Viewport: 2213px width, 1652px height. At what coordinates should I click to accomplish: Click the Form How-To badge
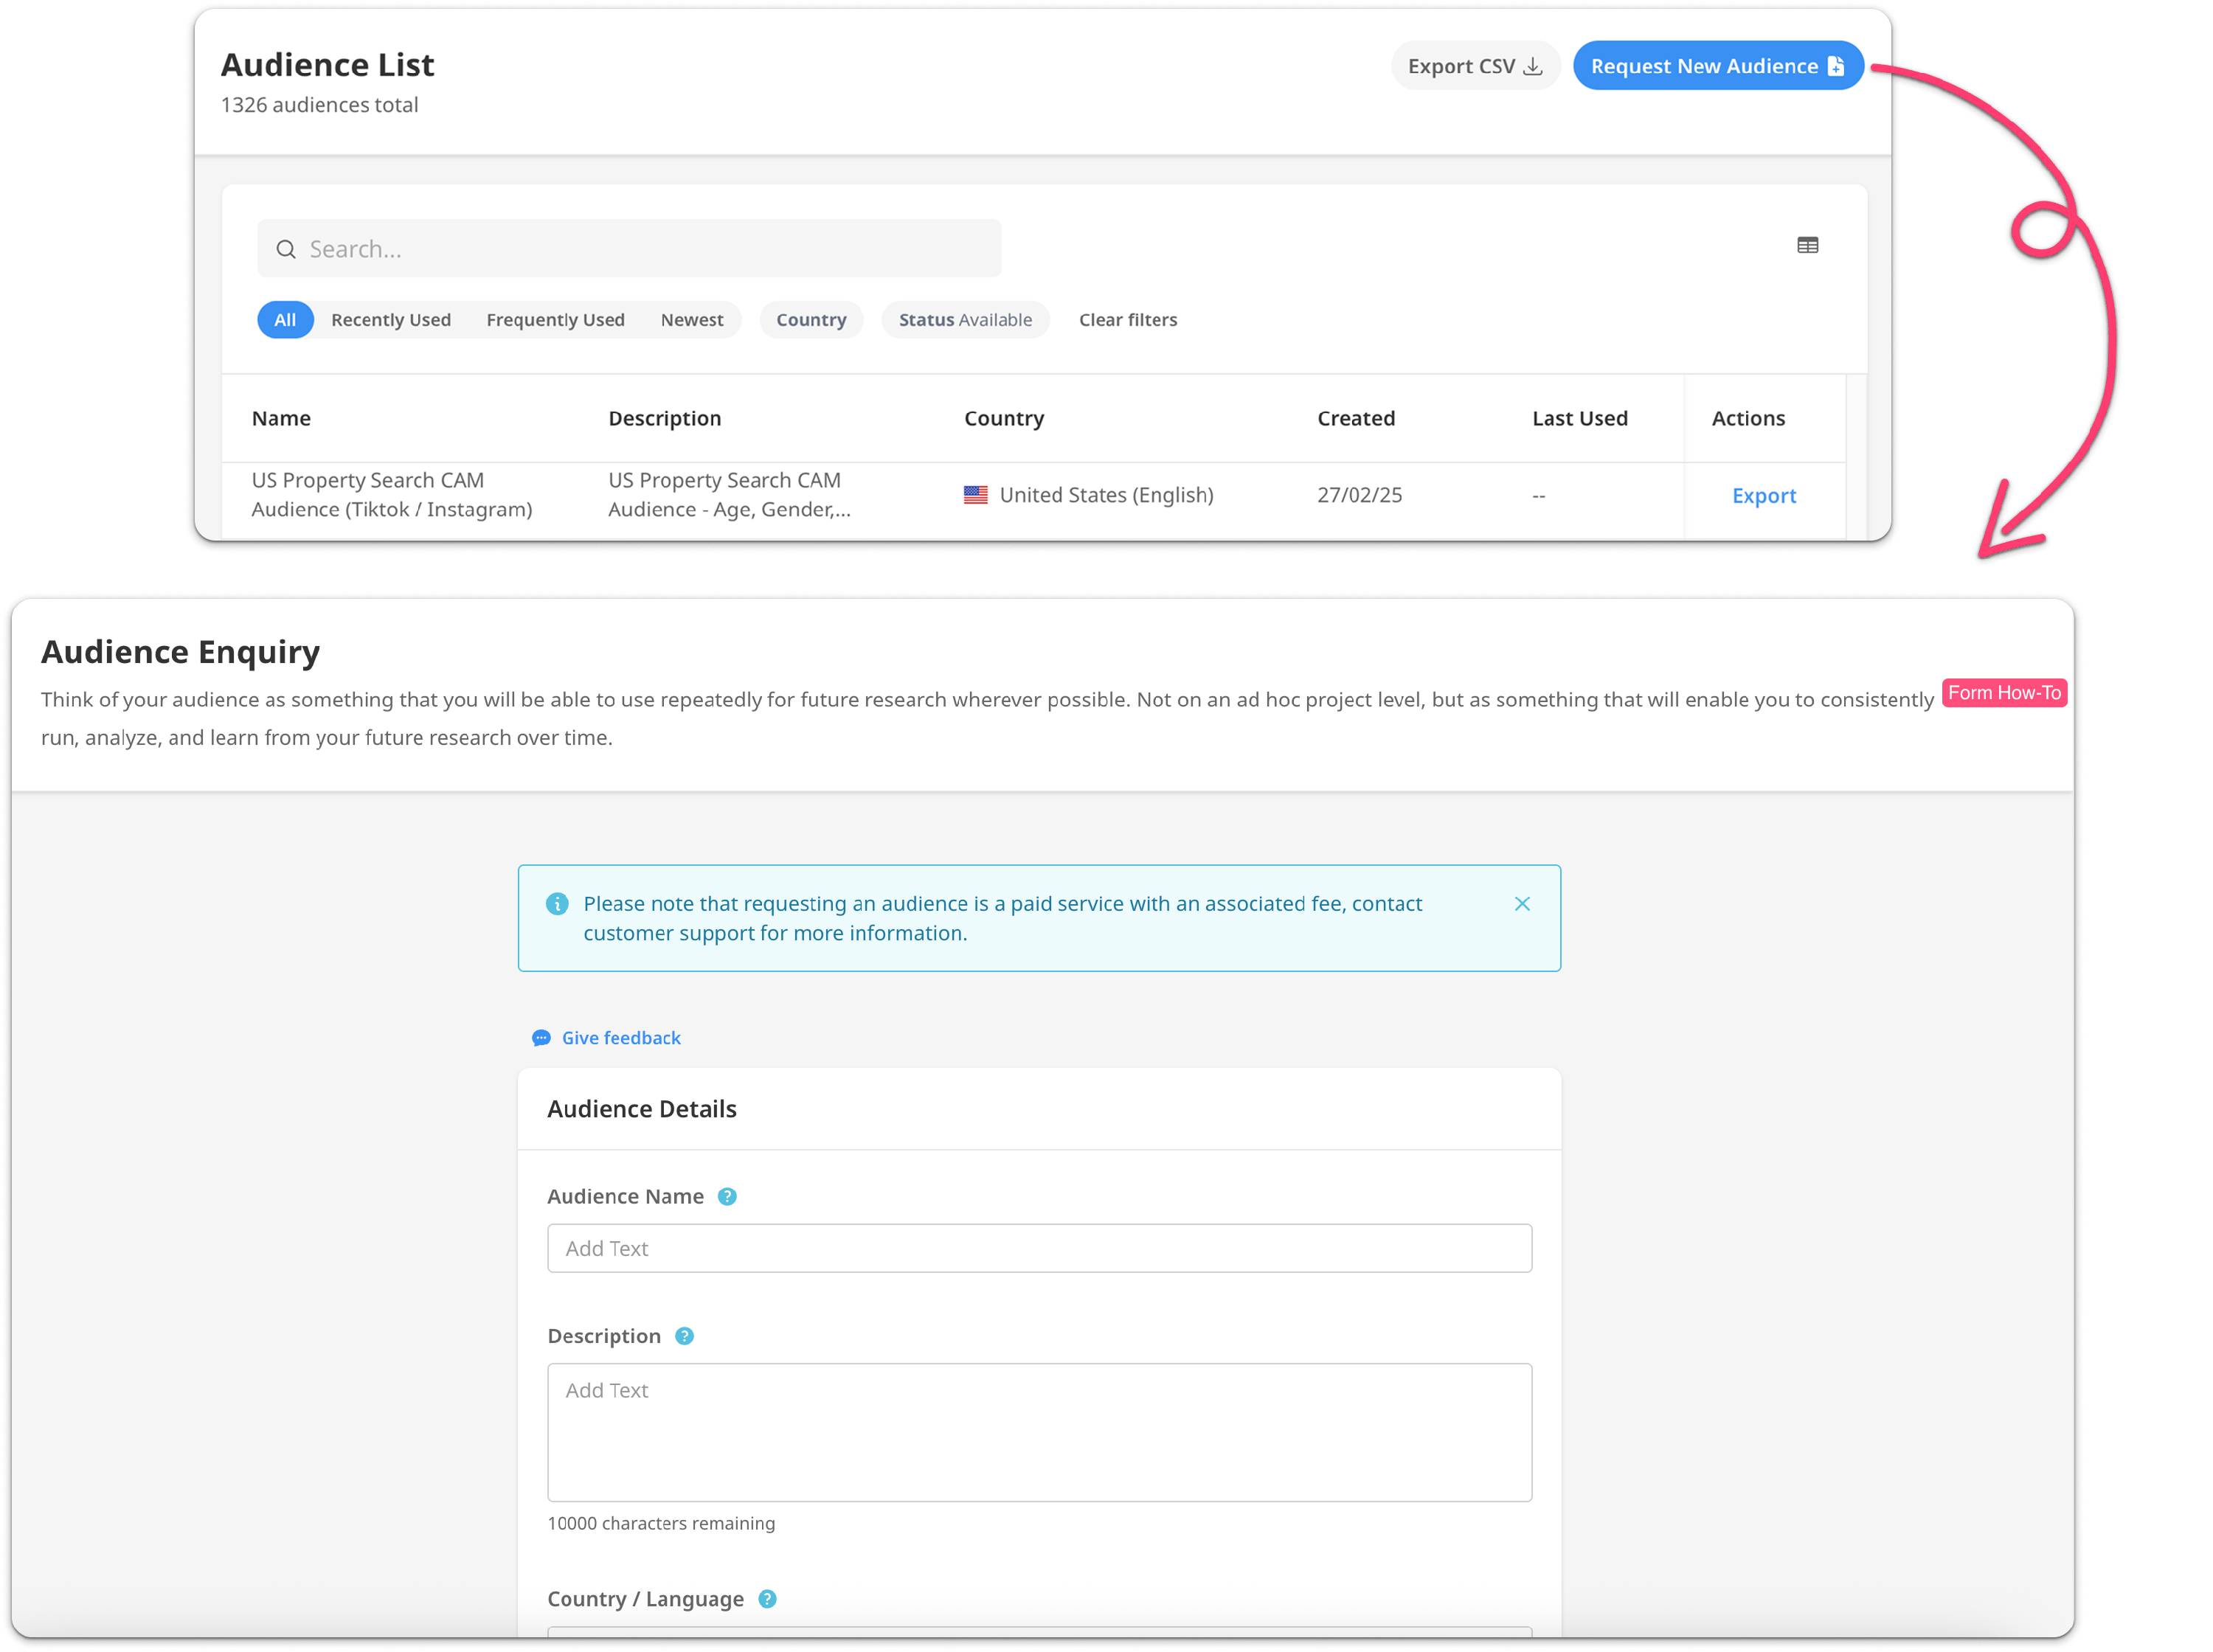pos(2003,693)
